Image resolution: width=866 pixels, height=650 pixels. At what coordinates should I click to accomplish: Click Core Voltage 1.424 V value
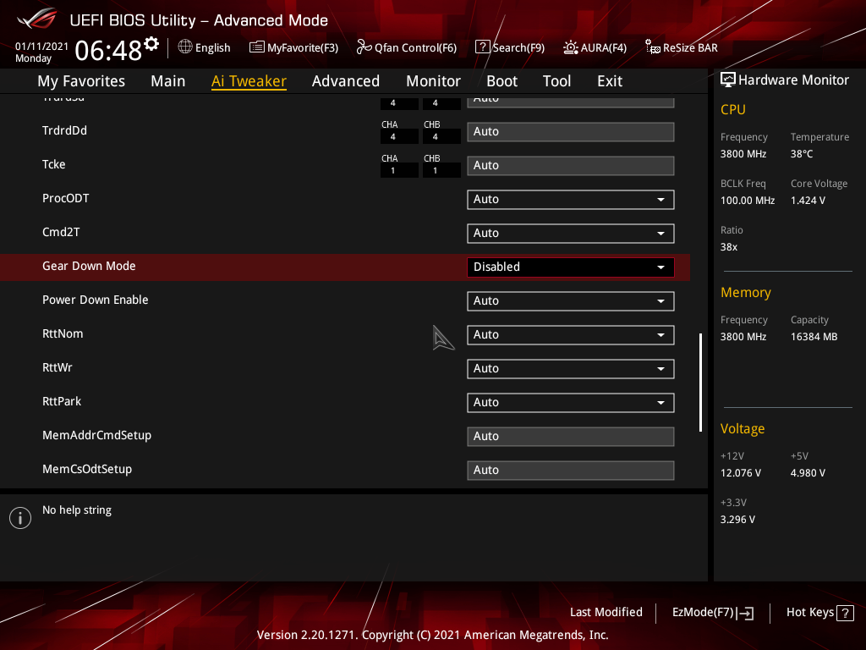point(808,201)
